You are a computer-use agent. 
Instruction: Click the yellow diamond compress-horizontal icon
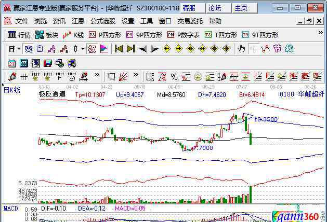tap(202, 49)
